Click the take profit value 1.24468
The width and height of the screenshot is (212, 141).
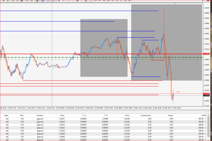pos(105,119)
